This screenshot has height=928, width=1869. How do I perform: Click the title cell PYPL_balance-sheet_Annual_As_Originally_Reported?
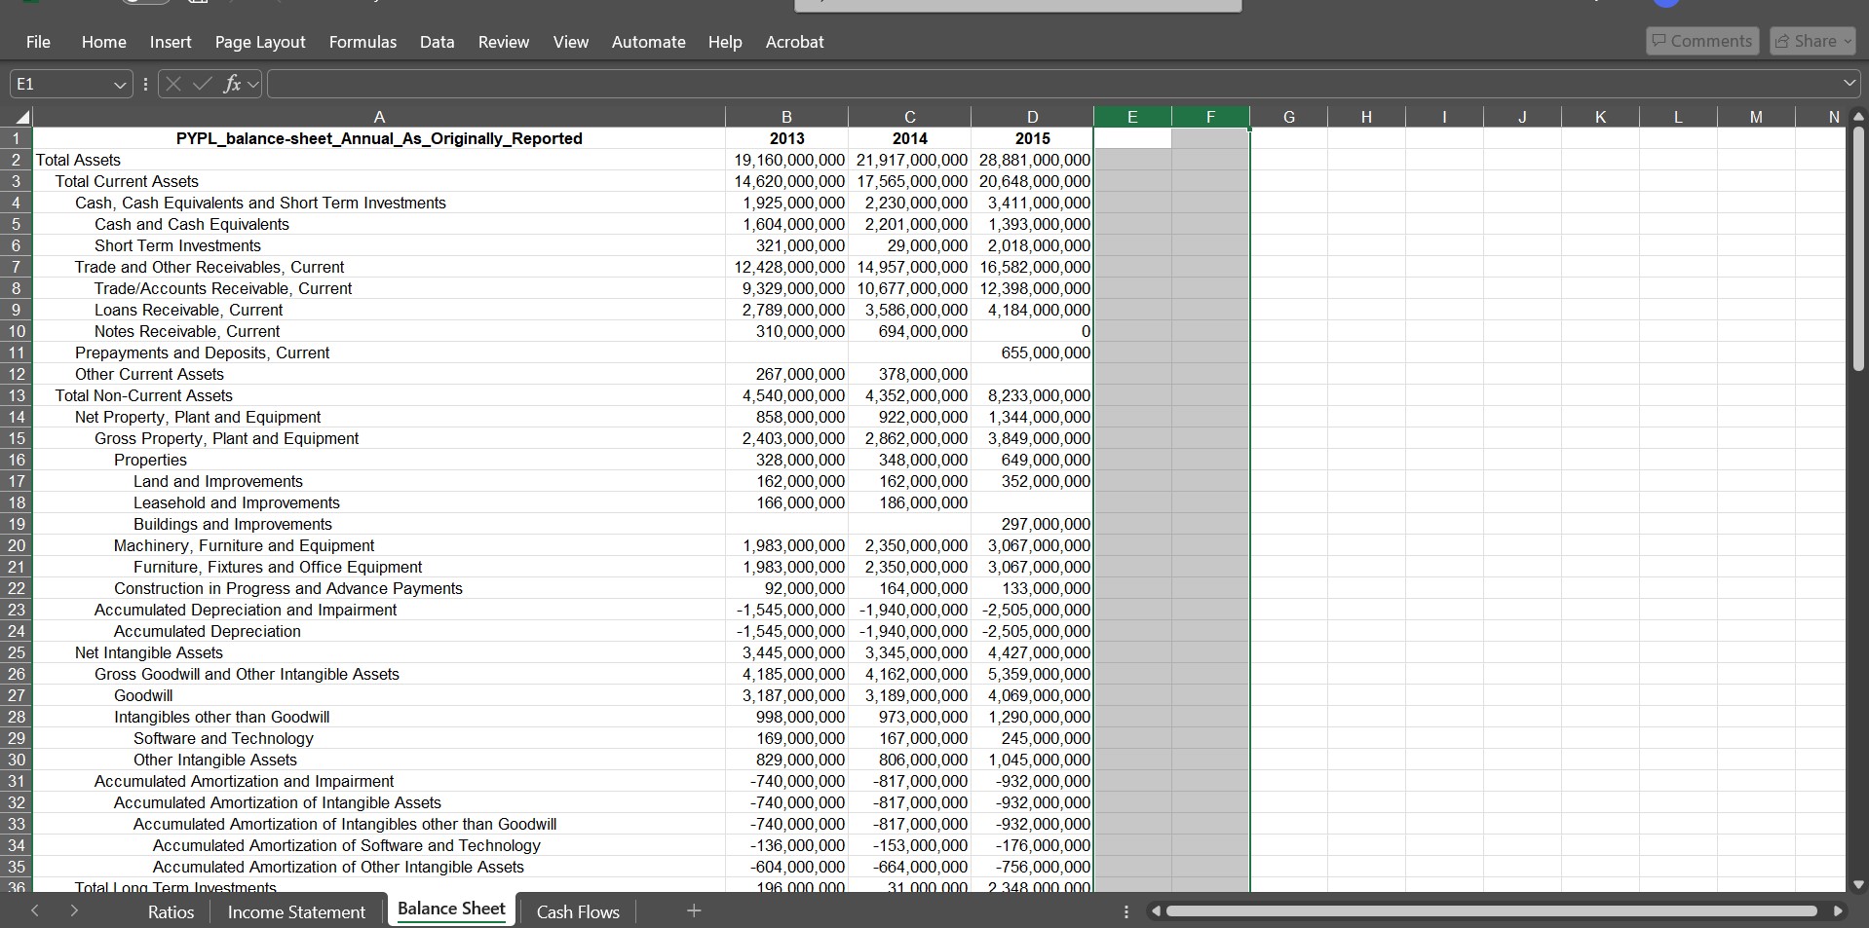coord(379,138)
